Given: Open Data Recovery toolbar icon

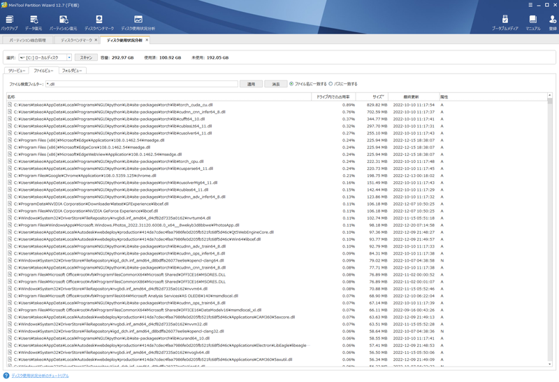Looking at the screenshot, I should pos(34,22).
